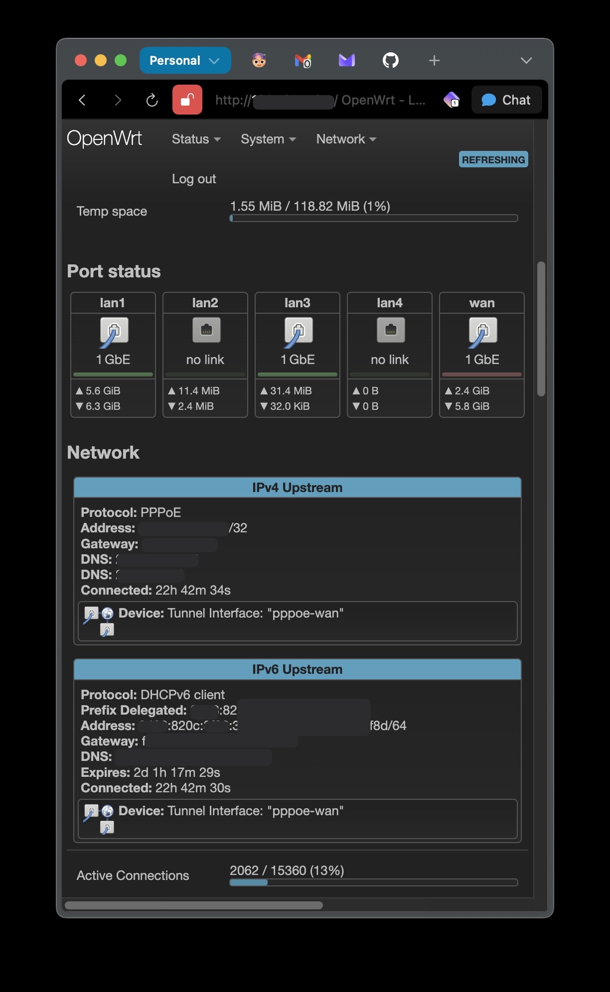610x992 pixels.
Task: Click the IPv4 pppoe-wan tunnel interface icon
Action: click(x=99, y=621)
